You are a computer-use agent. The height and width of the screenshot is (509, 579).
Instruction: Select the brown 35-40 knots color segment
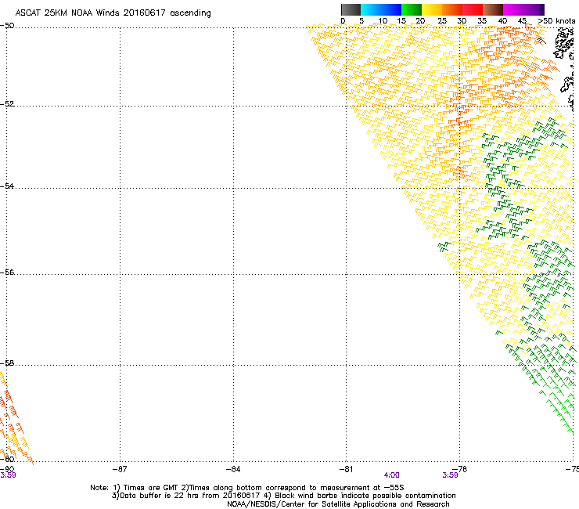click(493, 9)
